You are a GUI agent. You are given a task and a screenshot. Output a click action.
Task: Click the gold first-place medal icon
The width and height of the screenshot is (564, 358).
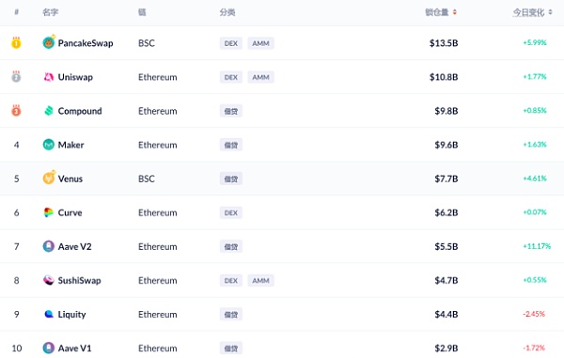tap(16, 43)
